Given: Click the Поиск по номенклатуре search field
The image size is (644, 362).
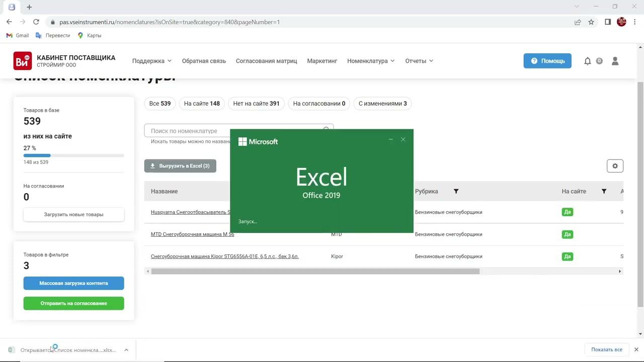Looking at the screenshot, I should (x=238, y=131).
